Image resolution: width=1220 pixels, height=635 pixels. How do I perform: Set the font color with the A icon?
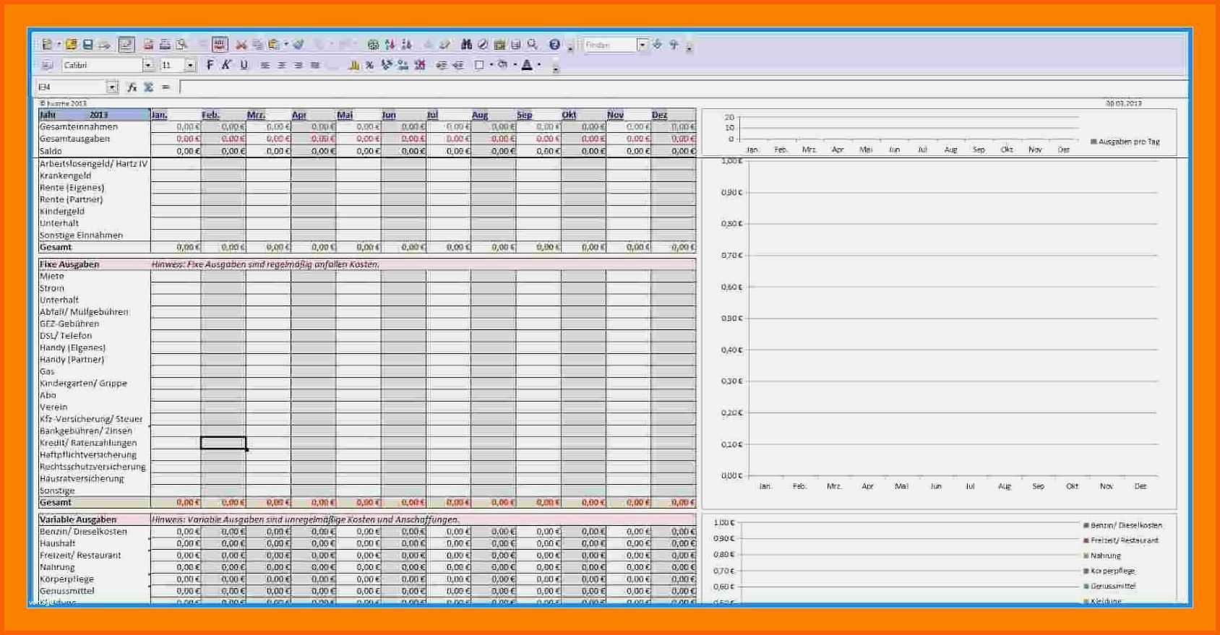click(x=527, y=66)
